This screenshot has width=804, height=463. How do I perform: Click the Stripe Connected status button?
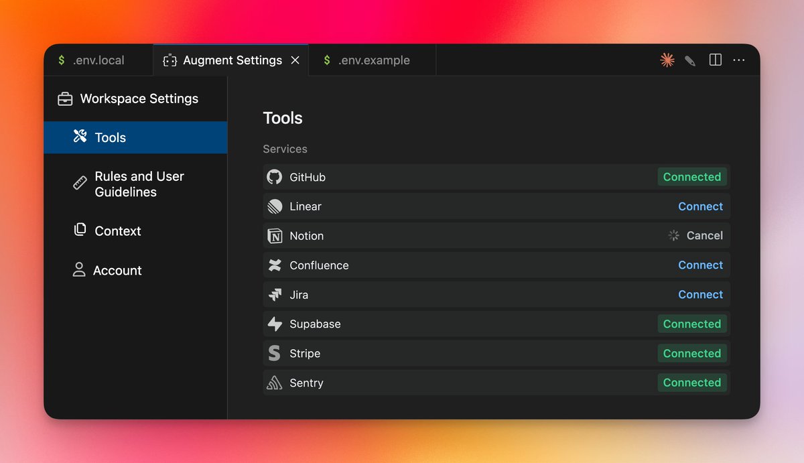(x=692, y=354)
